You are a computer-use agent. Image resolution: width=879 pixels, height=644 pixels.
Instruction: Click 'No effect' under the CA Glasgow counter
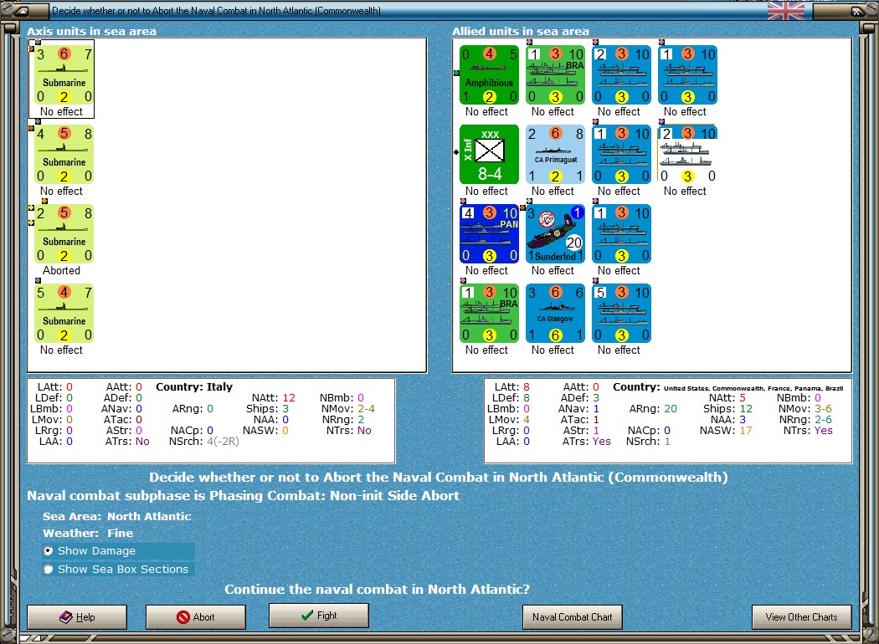click(x=553, y=350)
